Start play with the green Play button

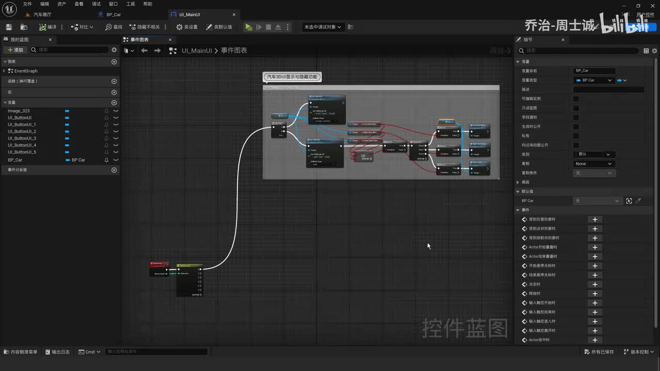coord(249,27)
